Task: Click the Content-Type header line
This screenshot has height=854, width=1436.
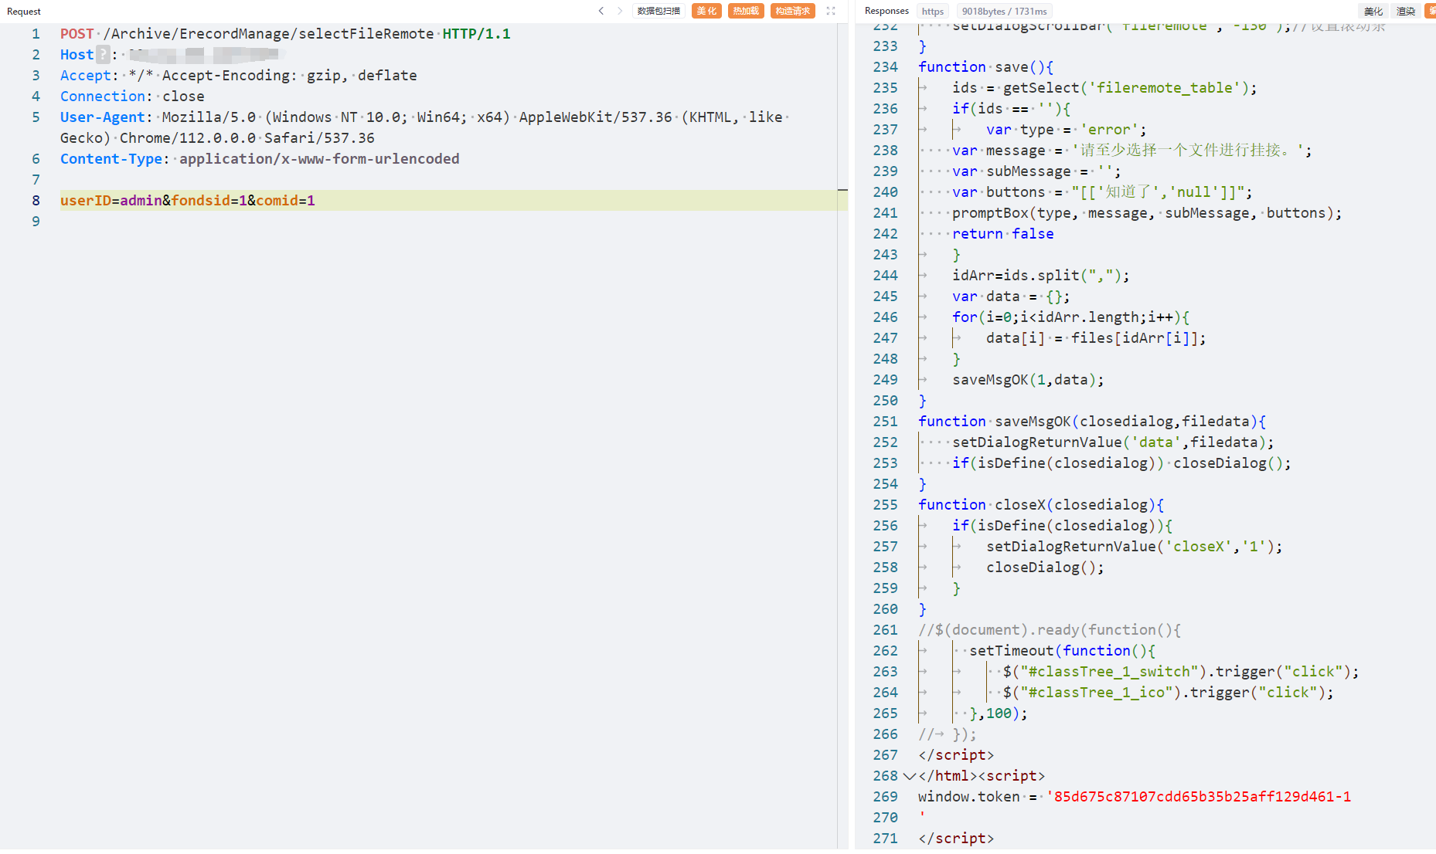Action: [260, 159]
